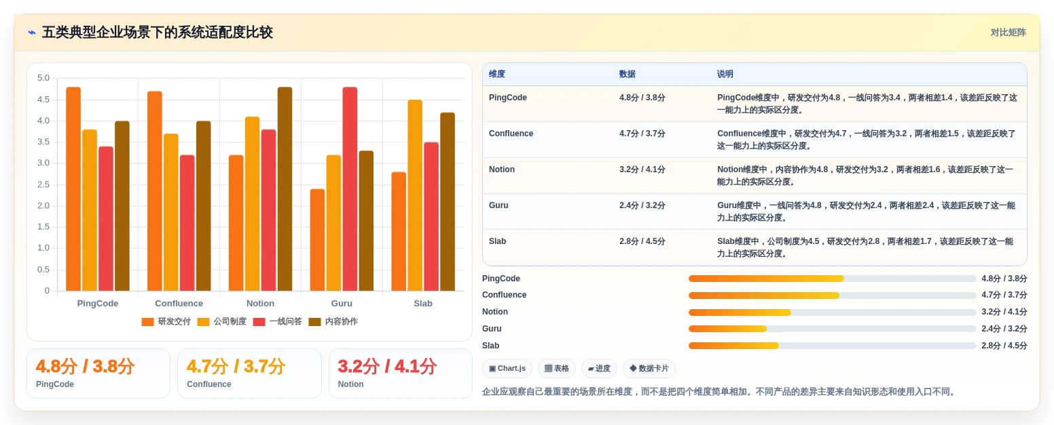Click the PingCode progress bar
Viewport: 1054px width, 425px height.
click(x=832, y=279)
